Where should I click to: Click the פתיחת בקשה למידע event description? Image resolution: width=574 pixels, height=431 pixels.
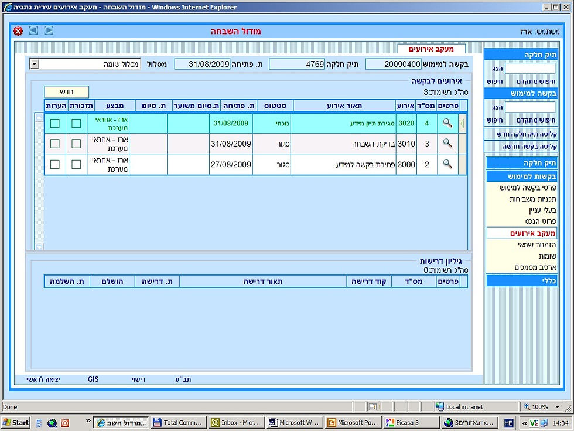pyautogui.click(x=365, y=164)
